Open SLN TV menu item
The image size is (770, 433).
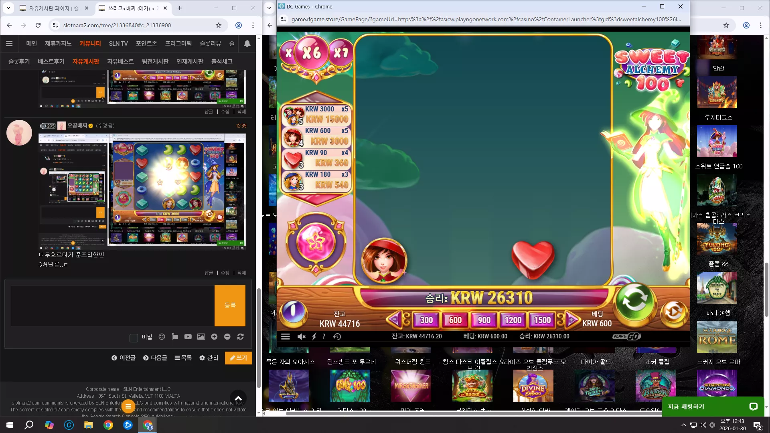coord(118,44)
